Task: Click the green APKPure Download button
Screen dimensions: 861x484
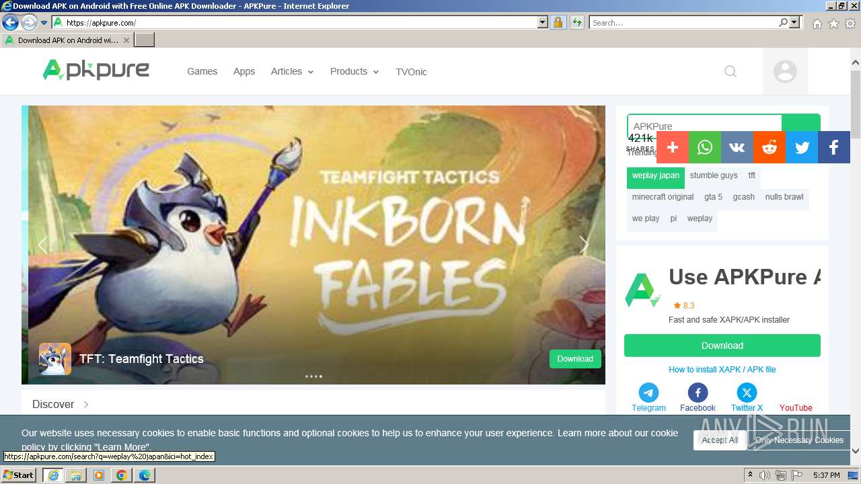Action: click(x=722, y=346)
